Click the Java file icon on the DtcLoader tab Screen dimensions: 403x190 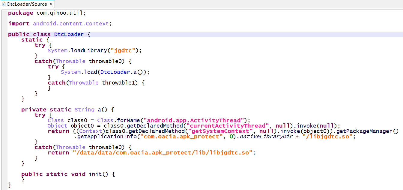click(x=4, y=4)
